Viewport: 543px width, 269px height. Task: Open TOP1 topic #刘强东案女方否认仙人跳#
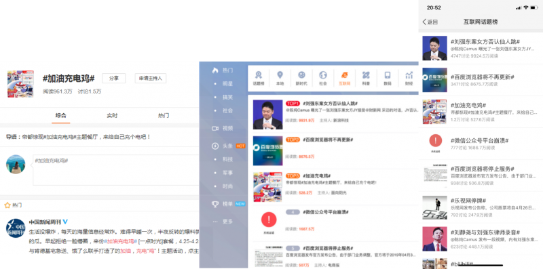click(x=330, y=104)
